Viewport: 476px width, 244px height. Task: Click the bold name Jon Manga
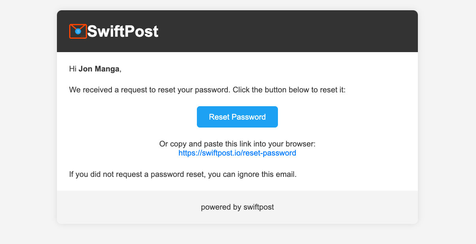pyautogui.click(x=99, y=69)
